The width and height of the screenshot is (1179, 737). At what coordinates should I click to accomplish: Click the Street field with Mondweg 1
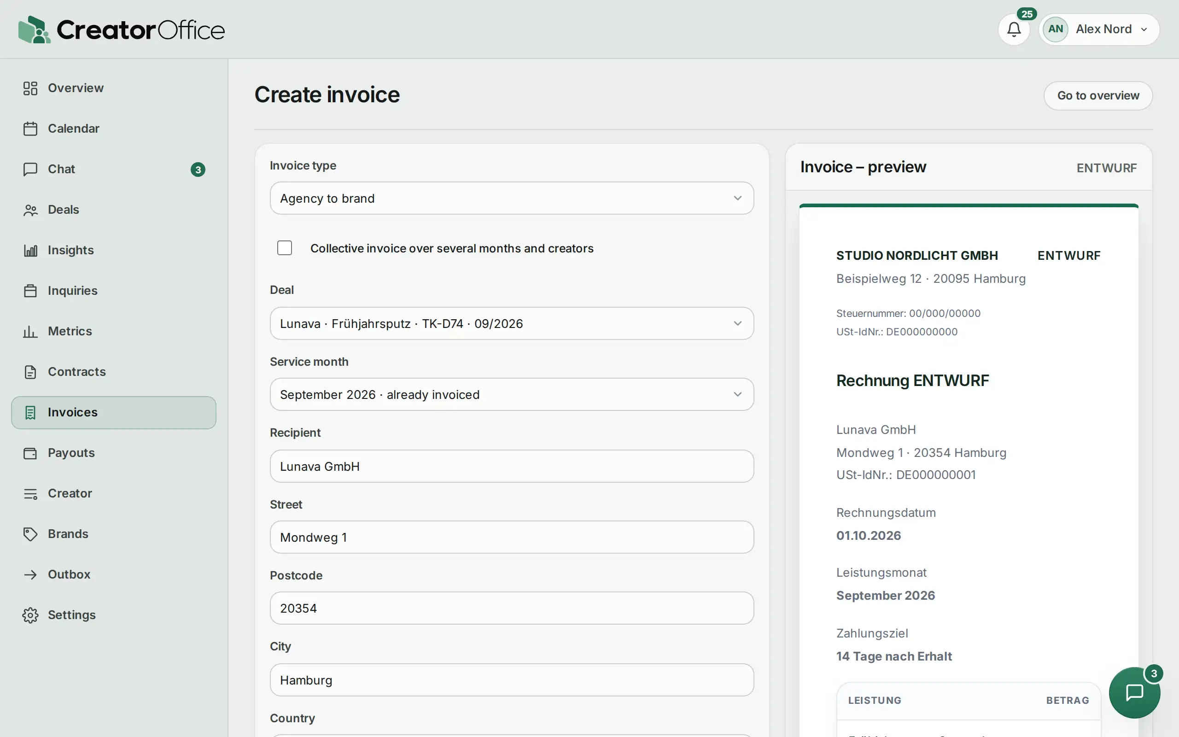click(512, 537)
